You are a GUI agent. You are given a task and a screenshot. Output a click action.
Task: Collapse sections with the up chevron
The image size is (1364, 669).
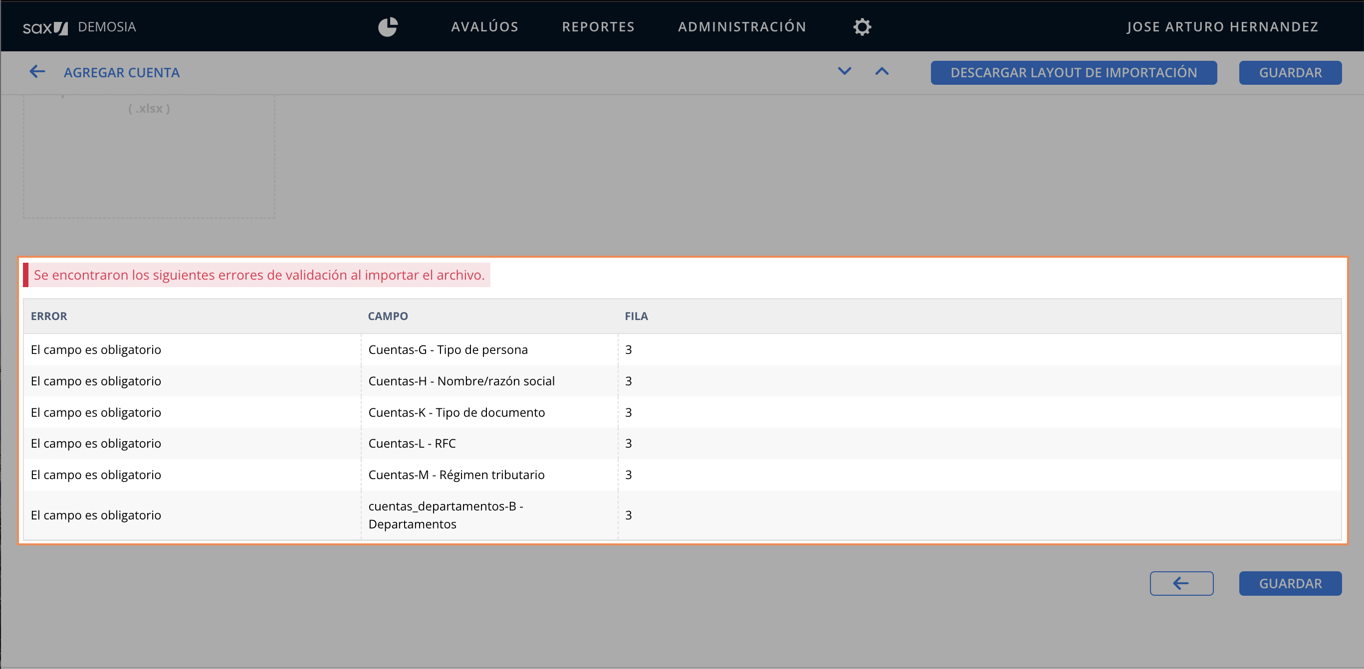(x=882, y=71)
